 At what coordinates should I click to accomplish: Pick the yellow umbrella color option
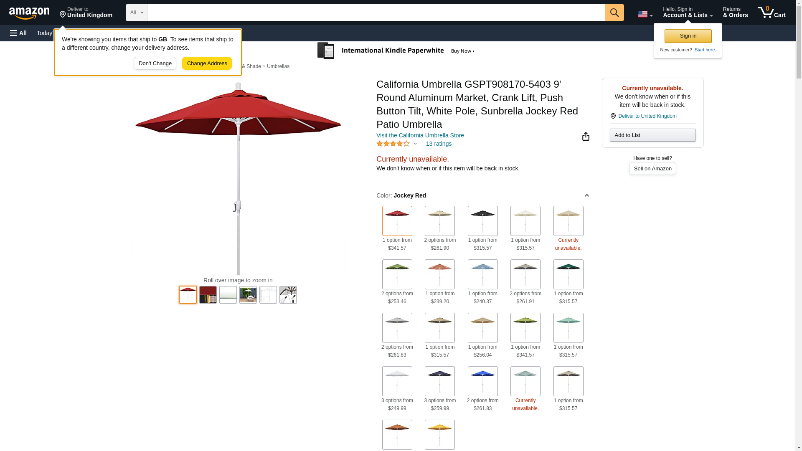440,434
